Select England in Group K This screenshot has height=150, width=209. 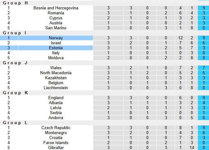point(56,98)
